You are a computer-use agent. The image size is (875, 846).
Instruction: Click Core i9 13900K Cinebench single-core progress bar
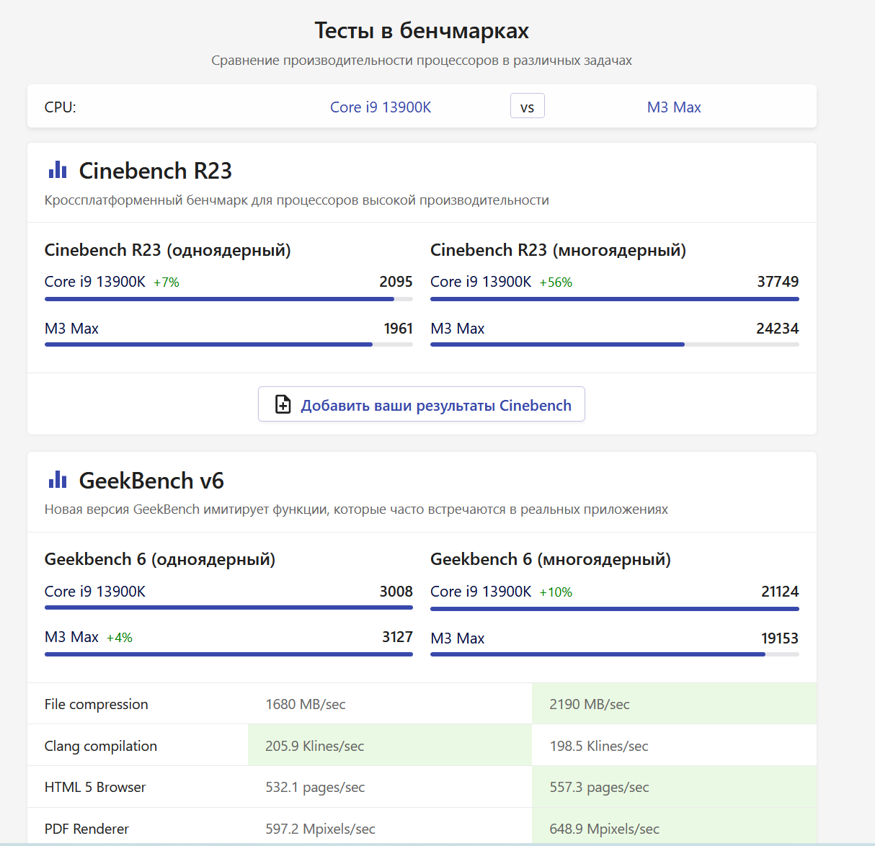coord(228,298)
